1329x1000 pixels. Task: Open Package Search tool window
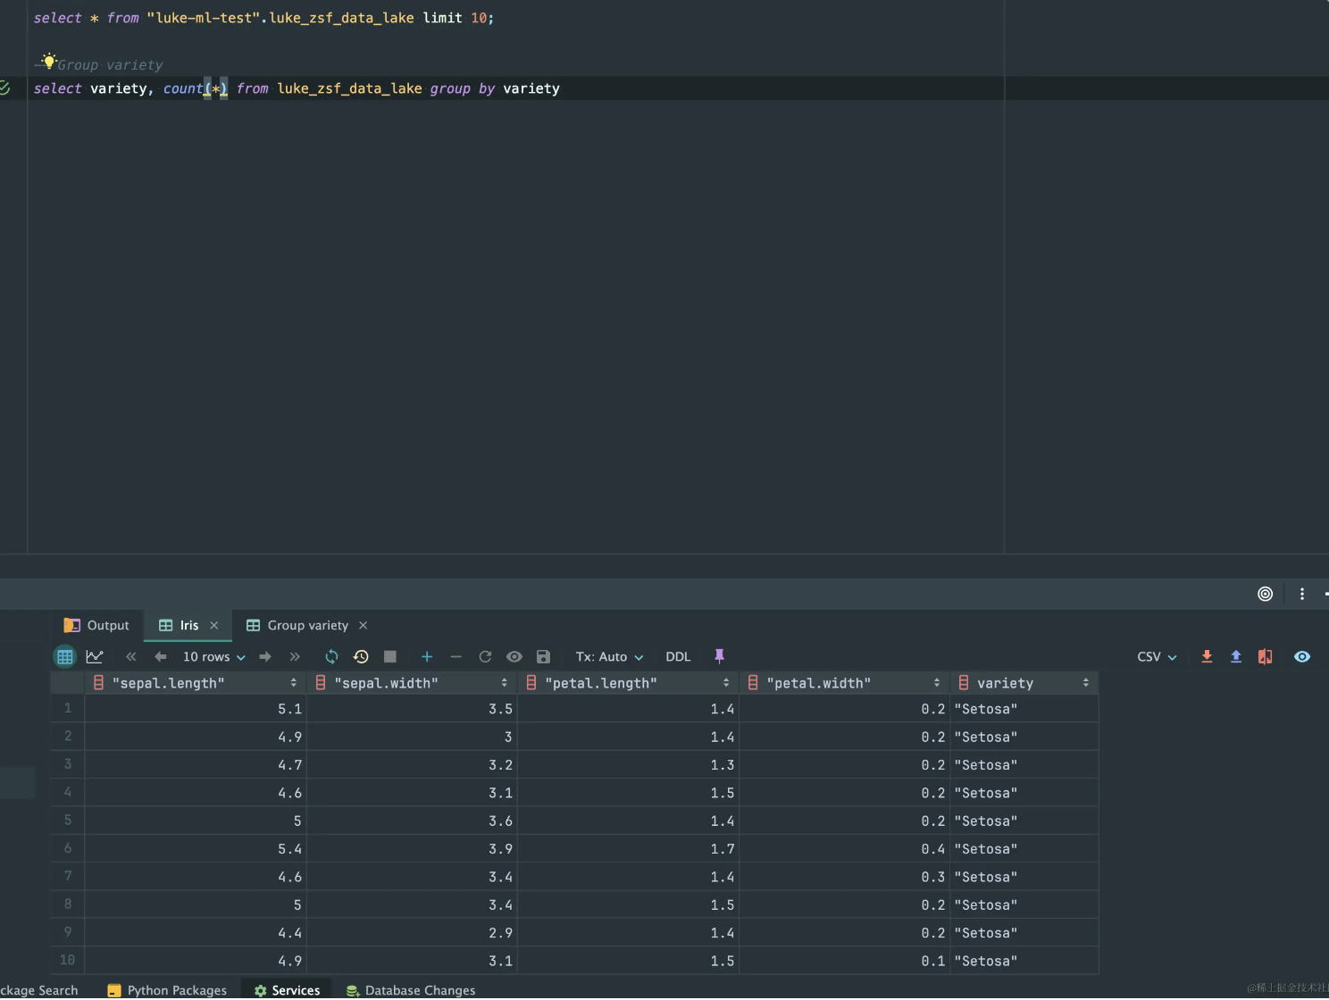point(38,990)
